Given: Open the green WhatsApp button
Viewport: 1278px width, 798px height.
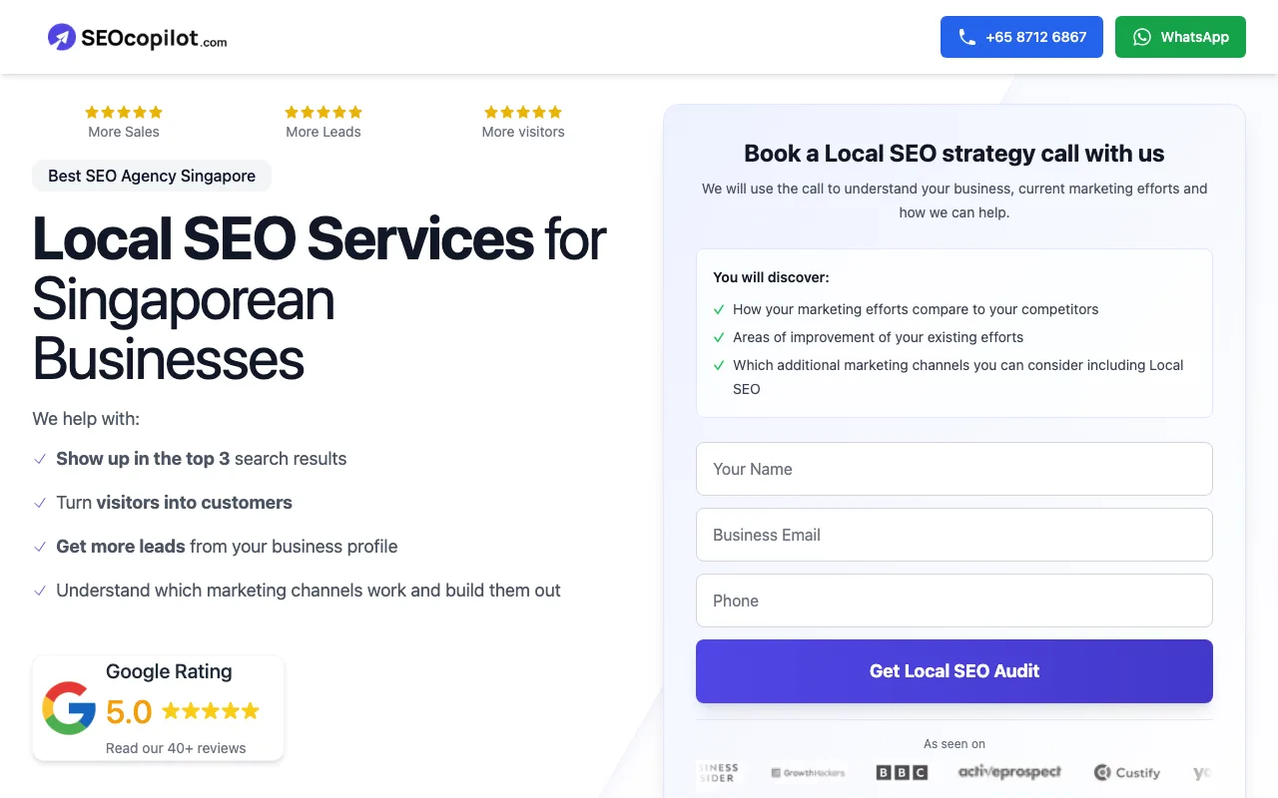Looking at the screenshot, I should point(1180,37).
